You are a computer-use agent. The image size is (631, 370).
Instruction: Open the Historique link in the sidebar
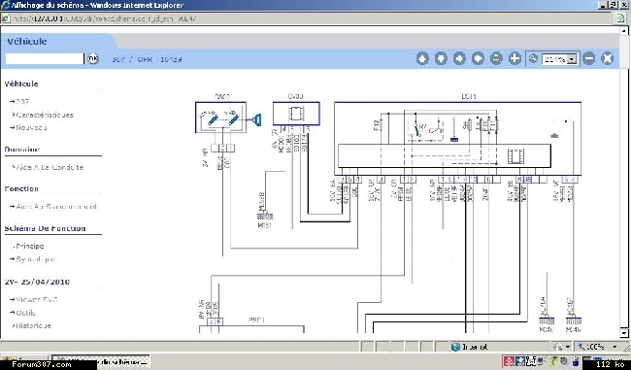pyautogui.click(x=33, y=325)
